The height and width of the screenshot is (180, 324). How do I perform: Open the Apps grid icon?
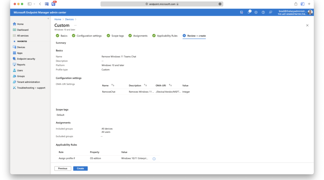(14, 53)
